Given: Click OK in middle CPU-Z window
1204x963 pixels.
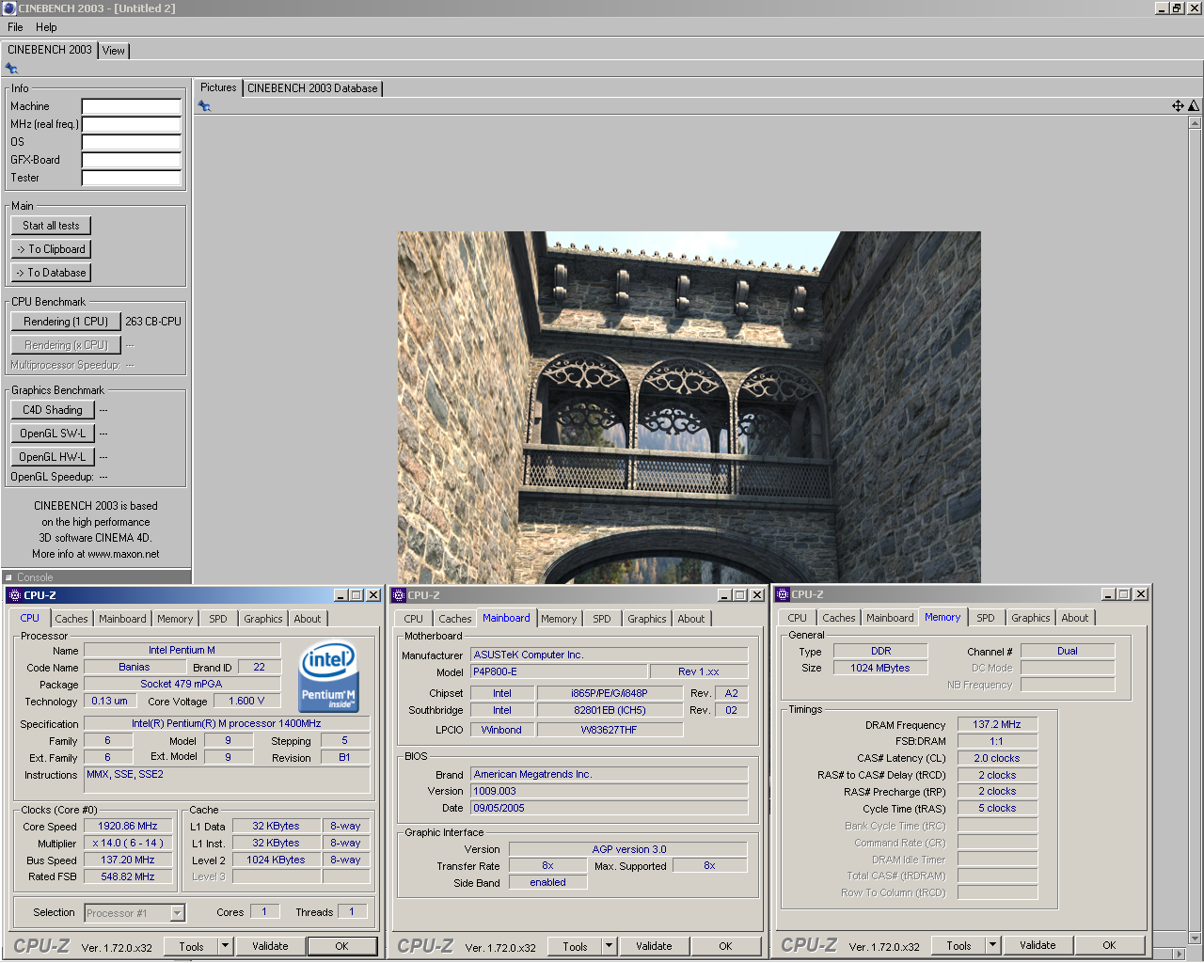Looking at the screenshot, I should (726, 946).
